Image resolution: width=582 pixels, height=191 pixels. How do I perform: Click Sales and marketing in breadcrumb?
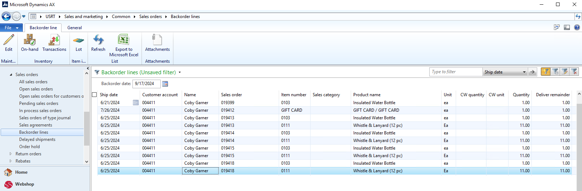(84, 17)
